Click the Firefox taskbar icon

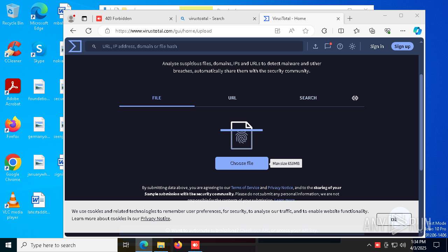click(178, 245)
